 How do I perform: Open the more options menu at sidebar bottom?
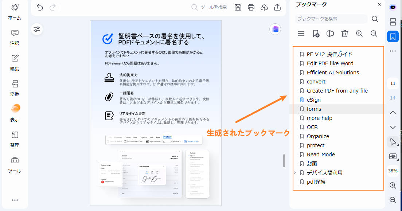(14, 200)
